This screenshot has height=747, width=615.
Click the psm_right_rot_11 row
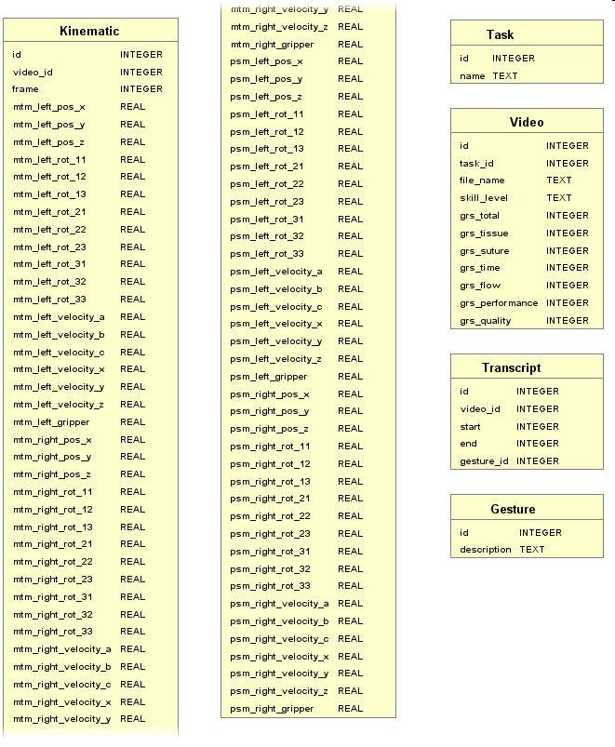click(x=308, y=446)
